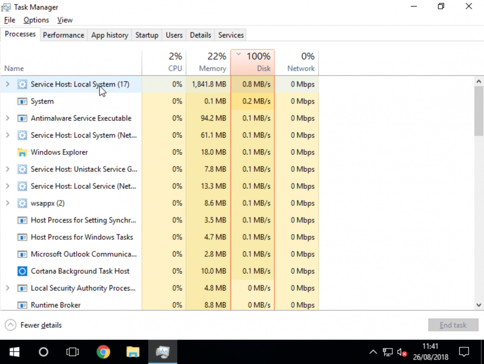
Task: Select the Runtime Broker row name
Action: tap(56, 305)
